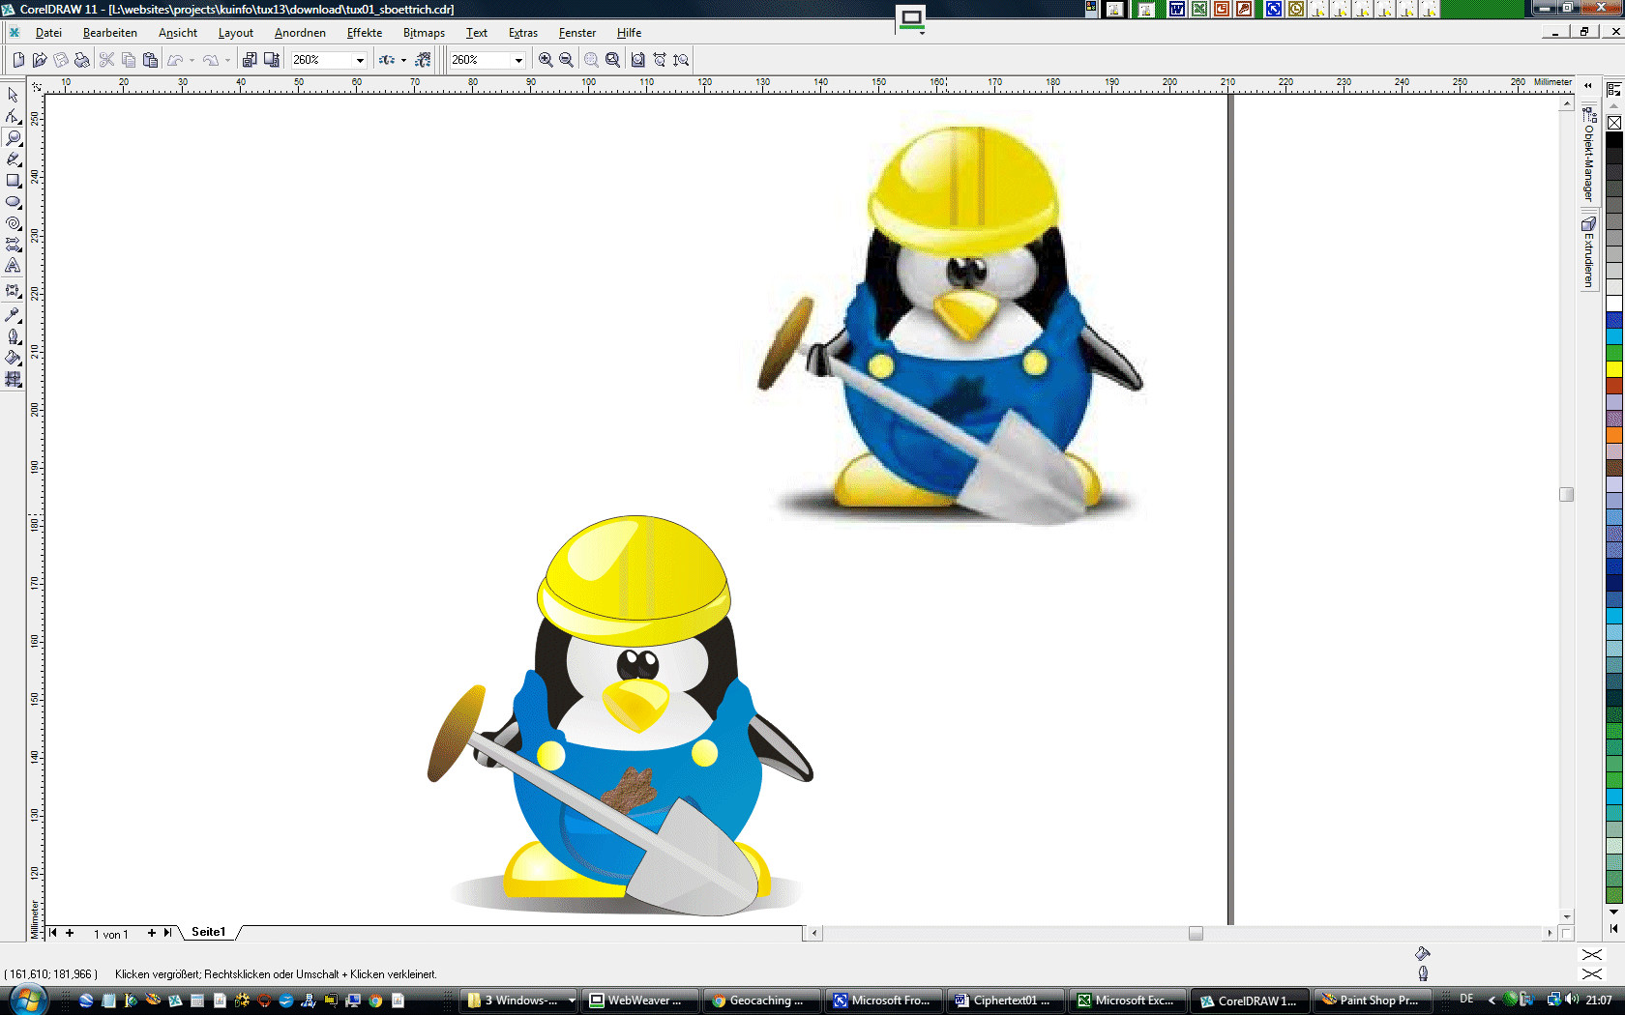Image resolution: width=1625 pixels, height=1015 pixels.
Task: Click the DE language indicator in tray
Action: tap(1466, 1000)
